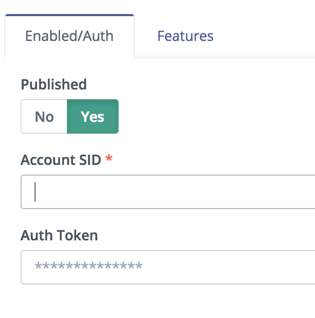Set Published to No
315x318 pixels.
click(44, 116)
